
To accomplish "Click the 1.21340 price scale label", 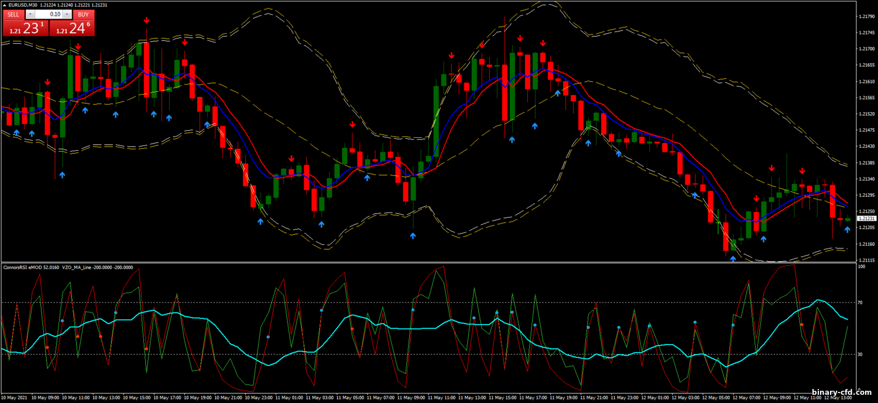I will pyautogui.click(x=866, y=179).
